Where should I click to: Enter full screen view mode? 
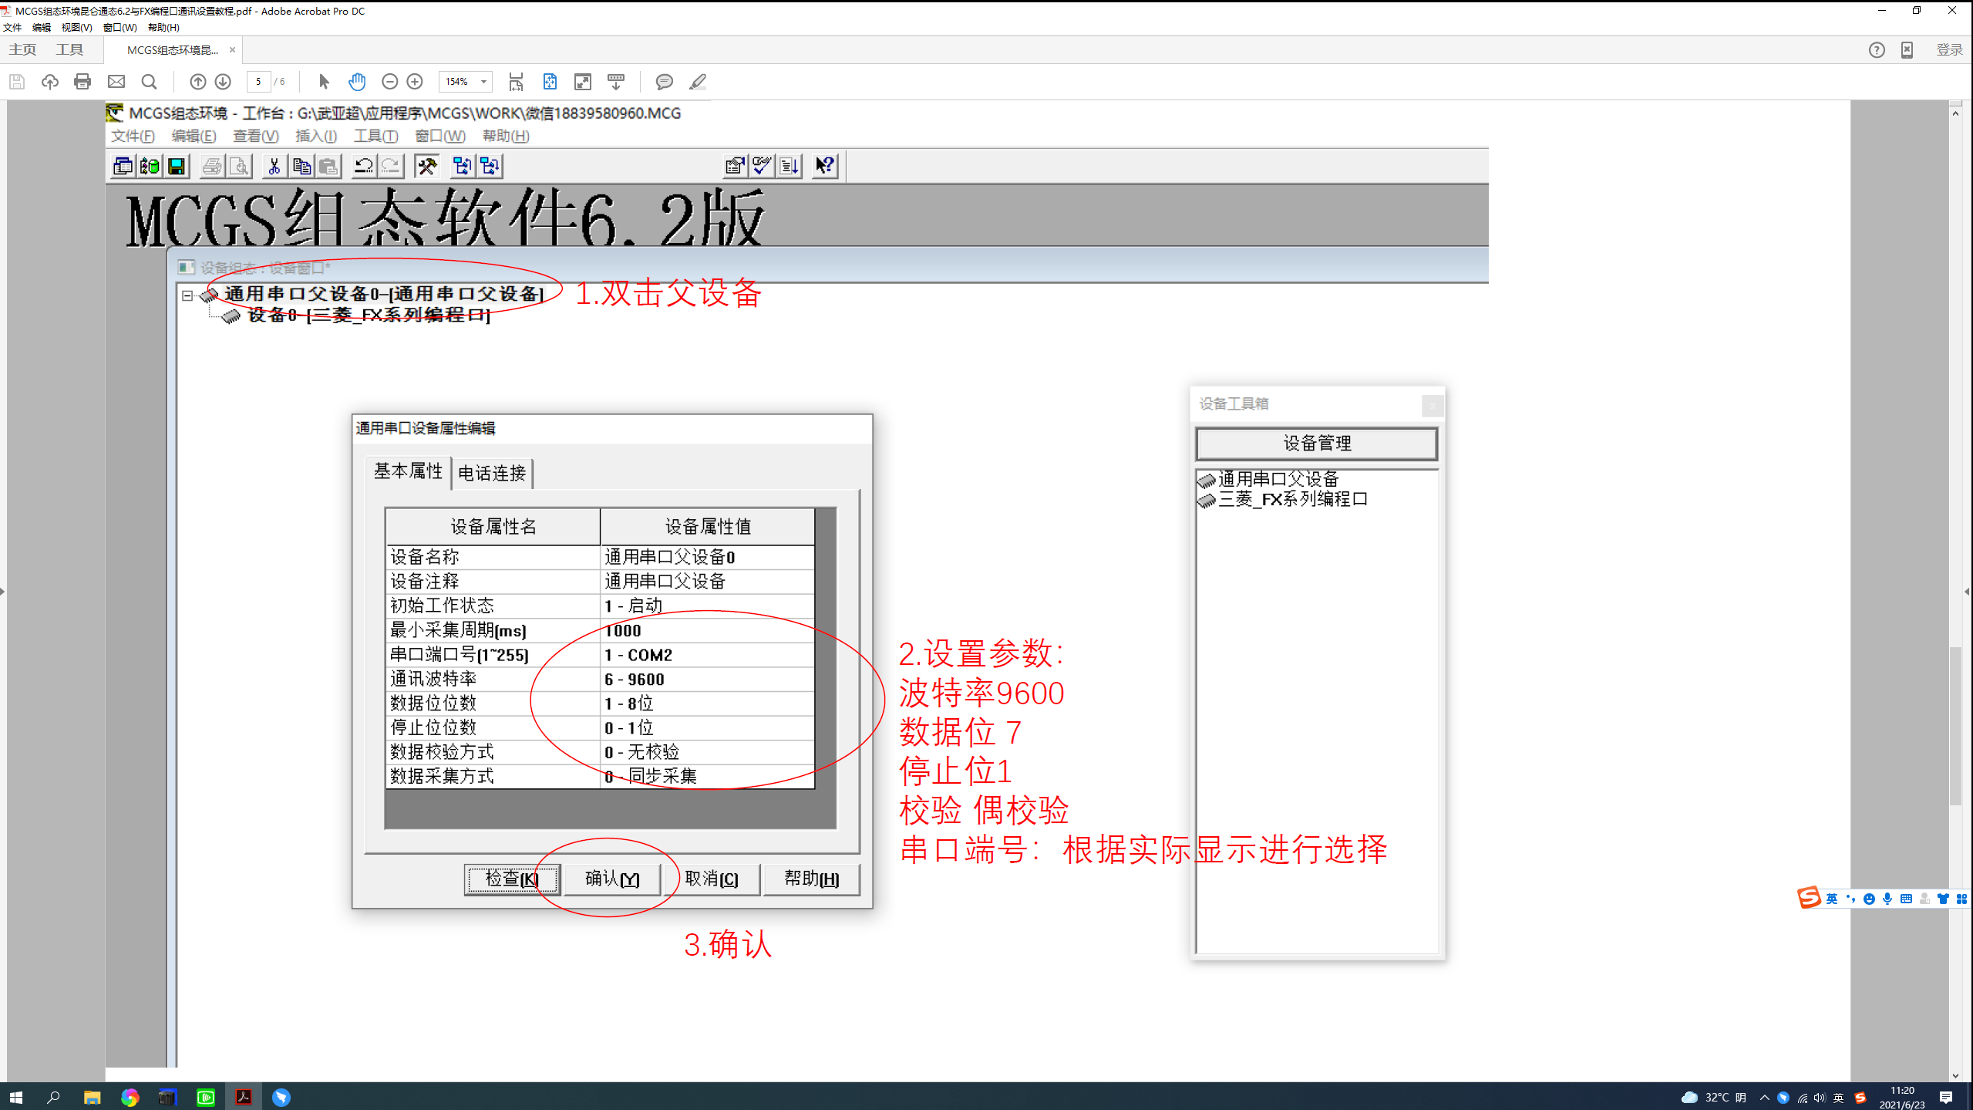[x=583, y=82]
